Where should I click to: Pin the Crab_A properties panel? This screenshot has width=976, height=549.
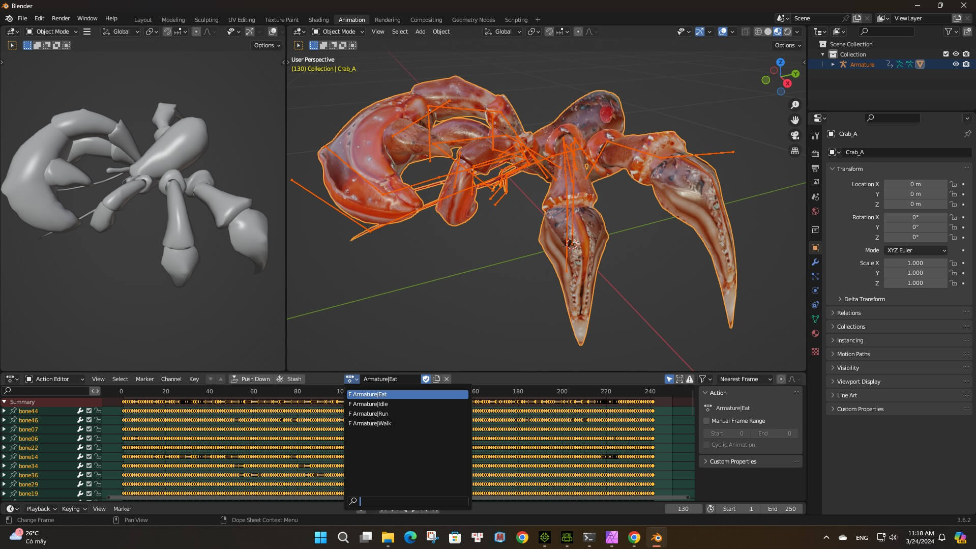pyautogui.click(x=967, y=134)
